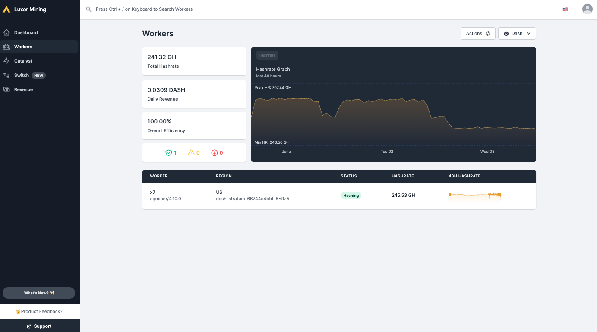Click the What's New button
The image size is (597, 332).
click(39, 293)
